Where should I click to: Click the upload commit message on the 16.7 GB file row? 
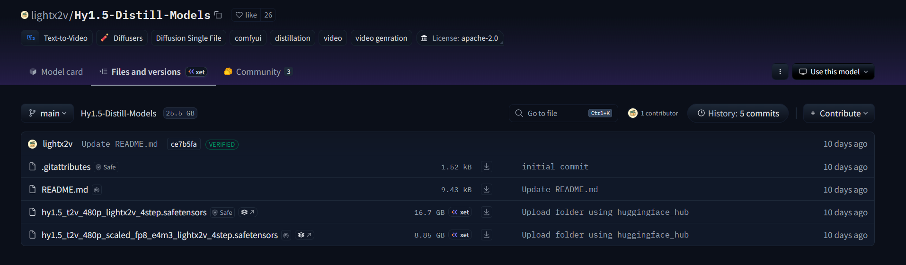click(605, 212)
